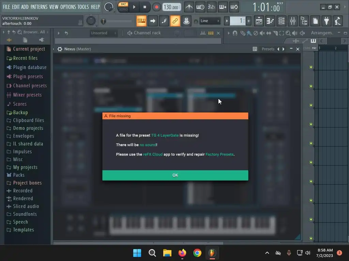Image resolution: width=349 pixels, height=261 pixels.
Task: Open the Playlist view icon
Action: (x=259, y=21)
